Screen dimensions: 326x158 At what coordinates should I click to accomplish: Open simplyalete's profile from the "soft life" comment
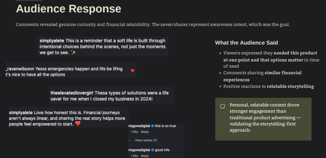coord(52,40)
